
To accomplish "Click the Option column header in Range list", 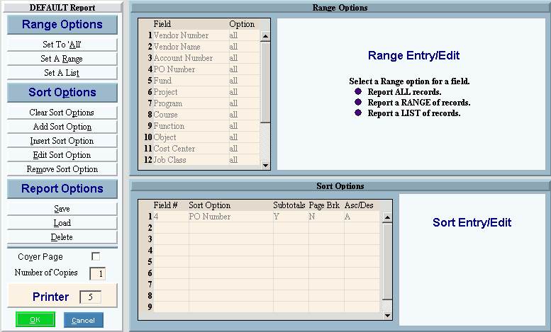I will (242, 24).
